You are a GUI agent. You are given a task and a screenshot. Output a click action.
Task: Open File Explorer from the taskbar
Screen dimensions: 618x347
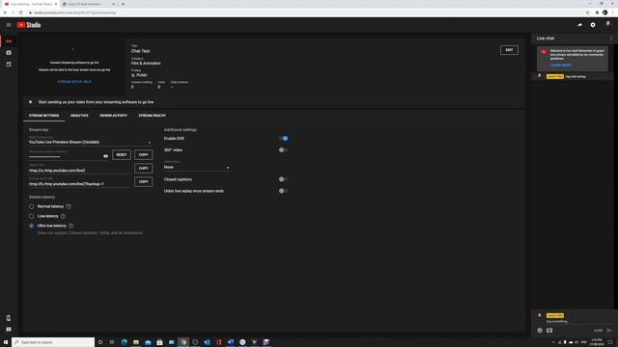coord(136,342)
